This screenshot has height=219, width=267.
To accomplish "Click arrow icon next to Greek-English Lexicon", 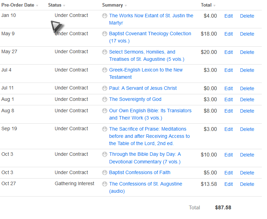I will point(105,70).
